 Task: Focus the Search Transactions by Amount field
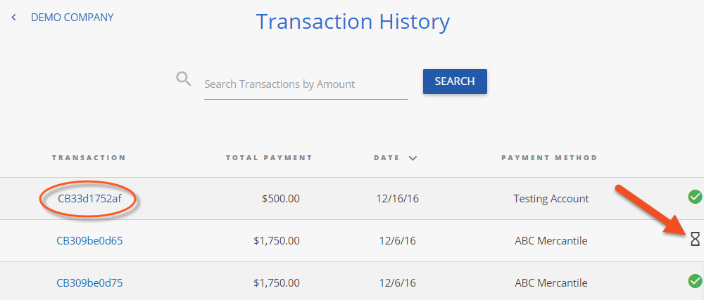[306, 84]
